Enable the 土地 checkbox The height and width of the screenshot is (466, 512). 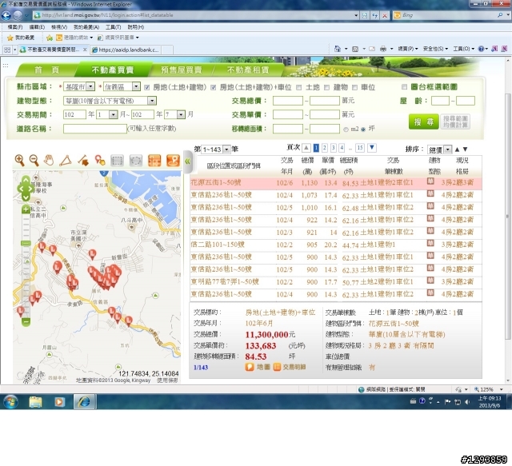[x=298, y=87]
